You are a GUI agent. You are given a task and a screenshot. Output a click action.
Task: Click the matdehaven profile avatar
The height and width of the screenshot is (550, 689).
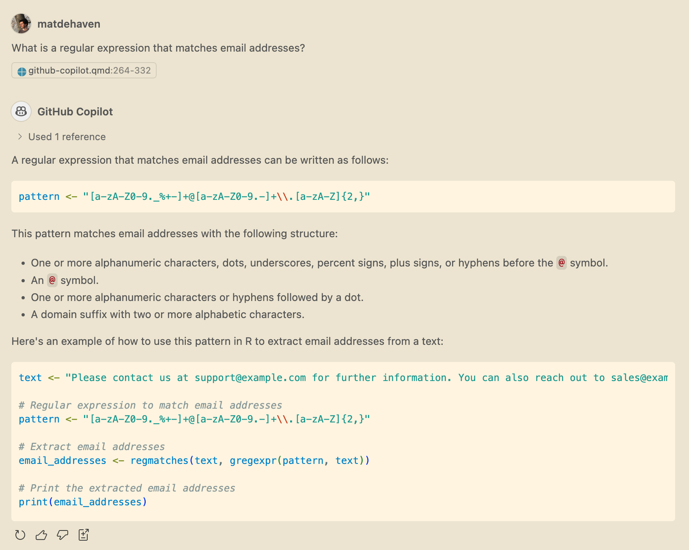[x=21, y=24]
